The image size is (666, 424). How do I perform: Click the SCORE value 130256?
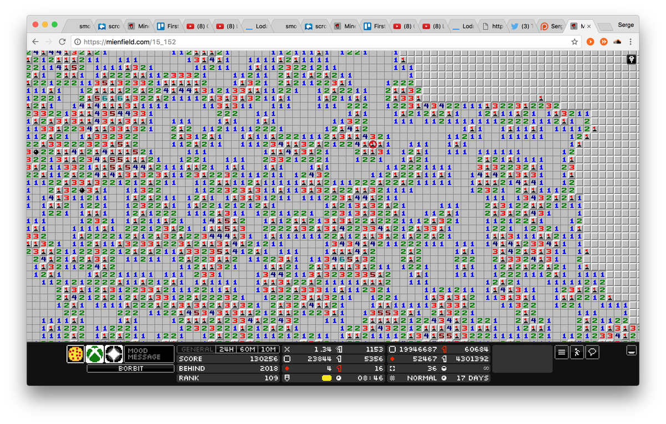(x=264, y=359)
